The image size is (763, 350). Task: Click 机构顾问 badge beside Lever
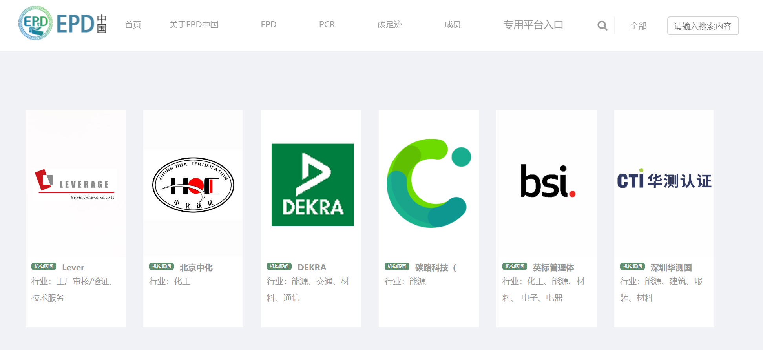pyautogui.click(x=44, y=267)
